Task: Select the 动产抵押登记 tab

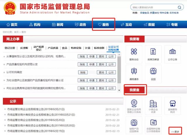Action: pyautogui.click(x=39, y=48)
